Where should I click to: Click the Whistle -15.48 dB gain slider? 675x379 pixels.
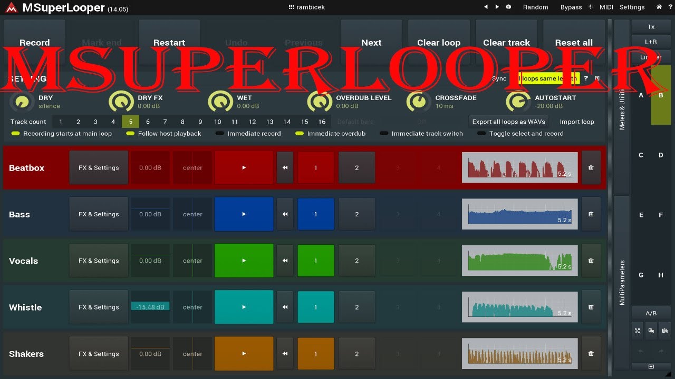pos(150,307)
